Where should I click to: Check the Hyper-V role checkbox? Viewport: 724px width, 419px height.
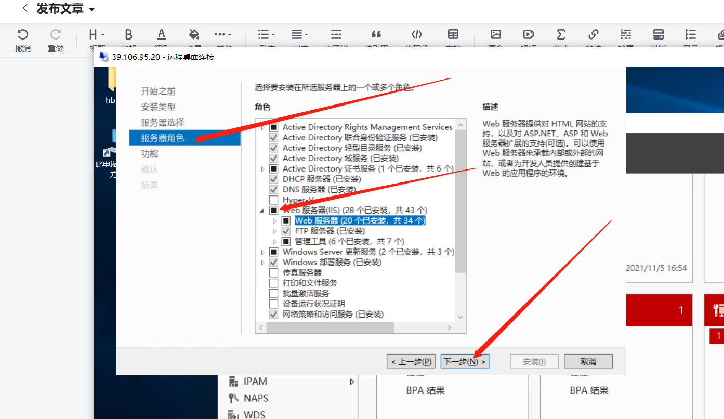coord(273,200)
